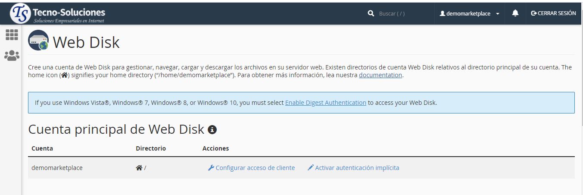583x195 pixels.
Task: Select Activar autenticación implícita
Action: pos(357,168)
